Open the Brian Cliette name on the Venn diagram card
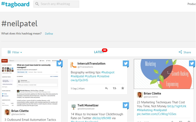 (152, 93)
